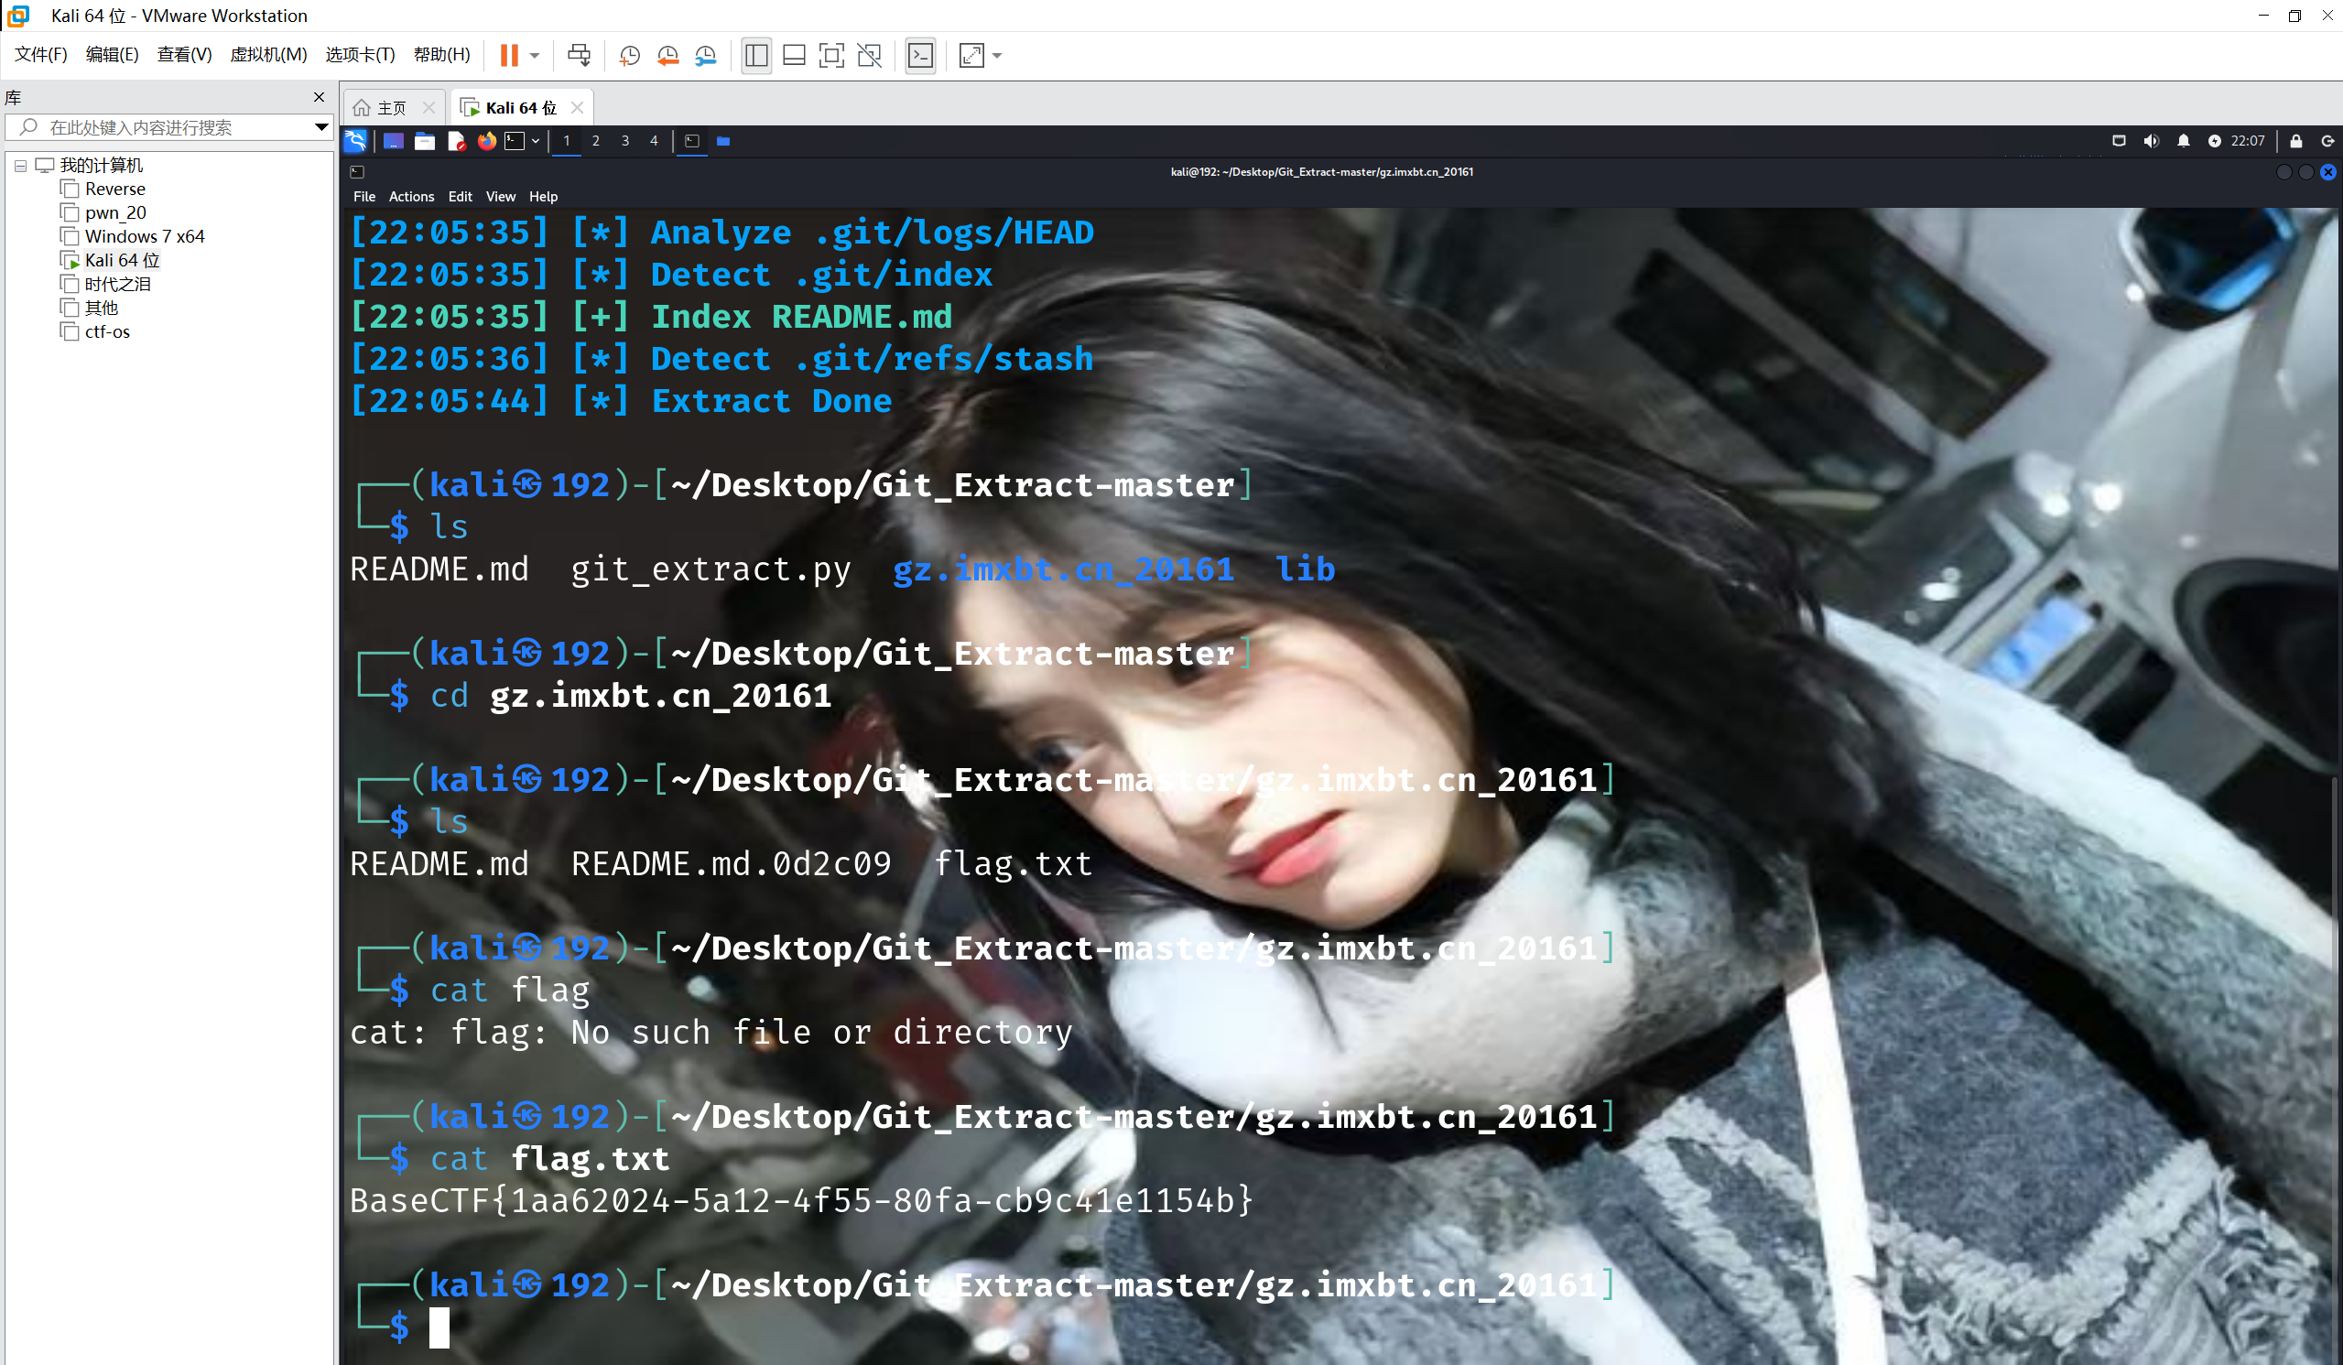Click the show desktop icon in Kali panel
Screen dimensions: 2343x1365
point(394,141)
